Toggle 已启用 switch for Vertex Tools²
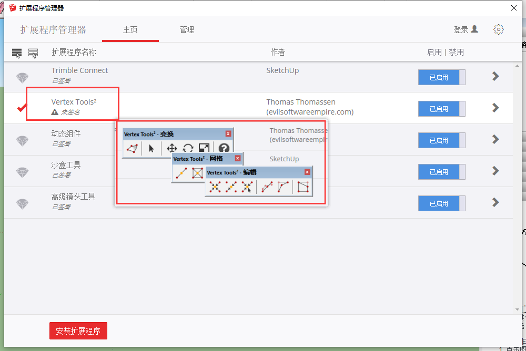This screenshot has width=526, height=351. (441, 109)
